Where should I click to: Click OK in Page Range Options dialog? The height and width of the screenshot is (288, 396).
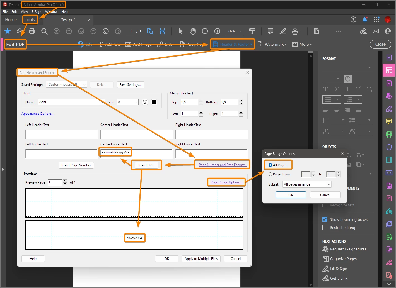[291, 195]
